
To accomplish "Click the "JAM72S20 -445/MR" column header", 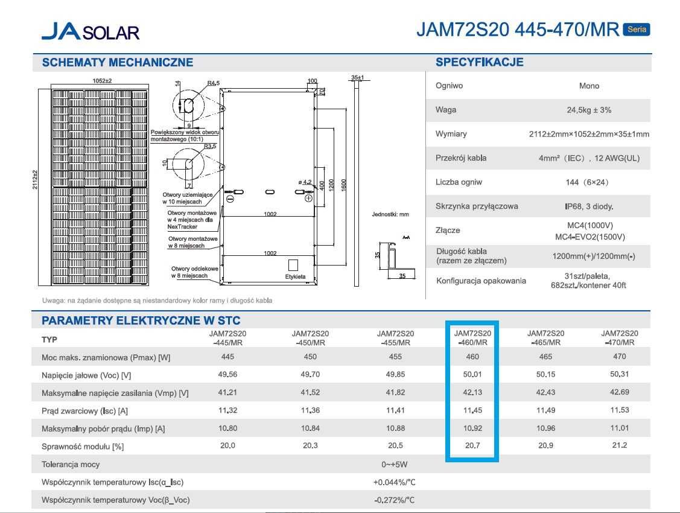I will tap(227, 338).
